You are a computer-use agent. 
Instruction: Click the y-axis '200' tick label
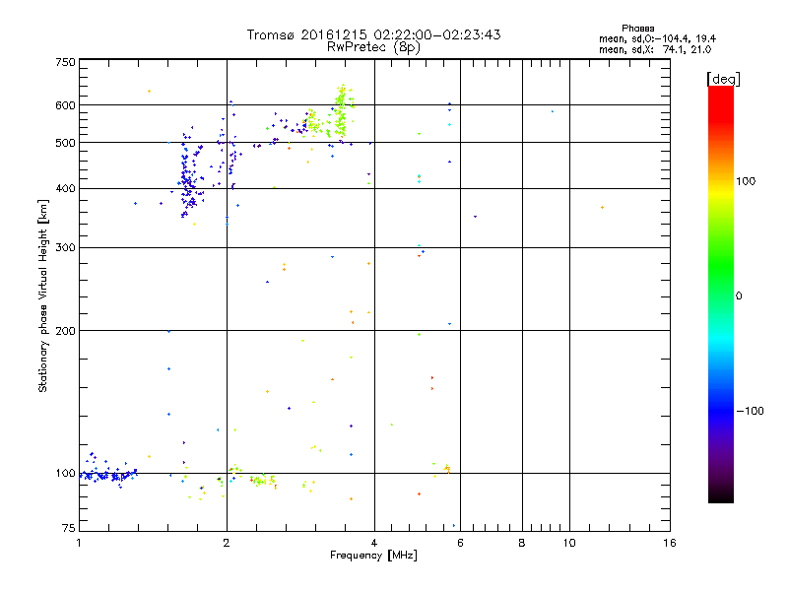(65, 331)
